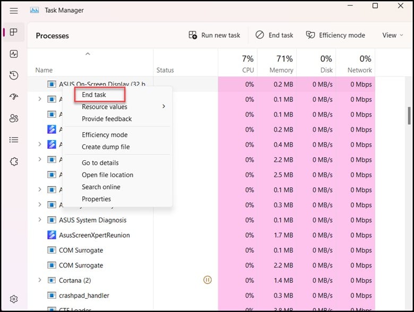Viewport: 414px width, 312px height.
Task: Click the Cortana suspended status icon
Action: click(x=208, y=280)
